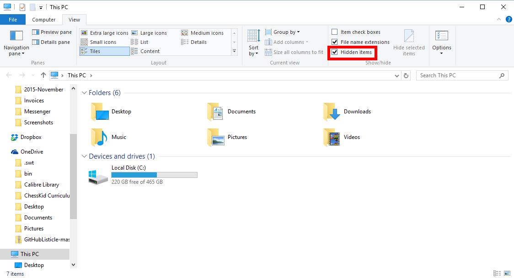The height and width of the screenshot is (278, 514).
Task: Collapse the Folders (6) section
Action: [x=84, y=92]
